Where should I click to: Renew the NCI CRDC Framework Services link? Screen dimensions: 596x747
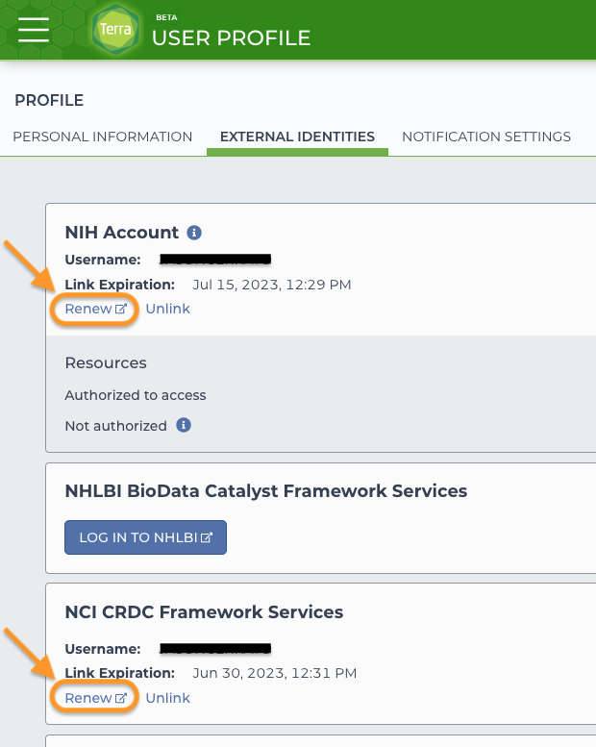88,697
